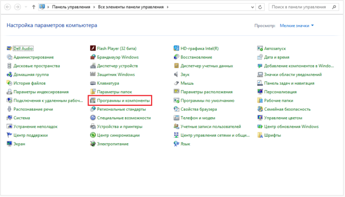Click the HD-графика Intel(R) icon
Viewport: 345px width, 197px height.
[x=176, y=48]
